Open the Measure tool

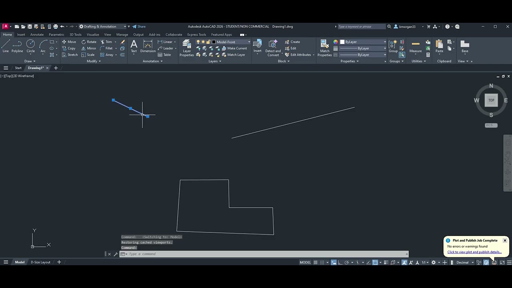pyautogui.click(x=416, y=46)
